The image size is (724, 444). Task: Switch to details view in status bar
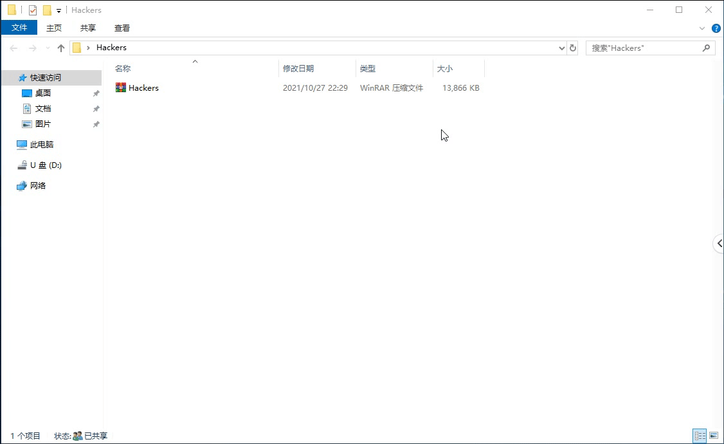tap(700, 436)
